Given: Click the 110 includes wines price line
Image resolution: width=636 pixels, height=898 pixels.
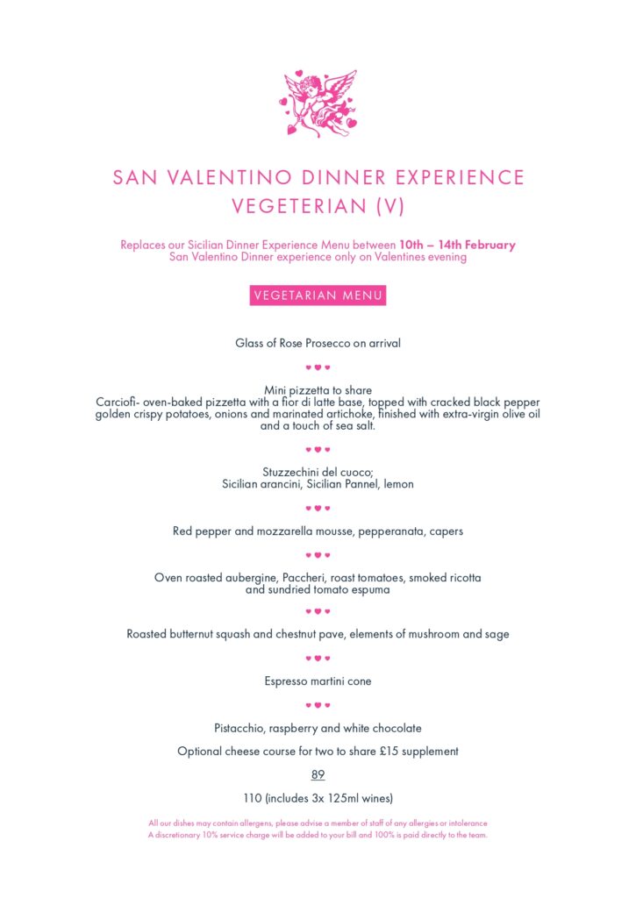Looking at the screenshot, I should pos(318,799).
